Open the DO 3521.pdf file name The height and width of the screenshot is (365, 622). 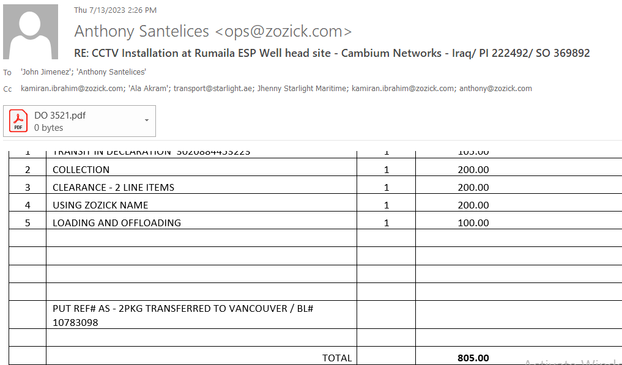(60, 115)
